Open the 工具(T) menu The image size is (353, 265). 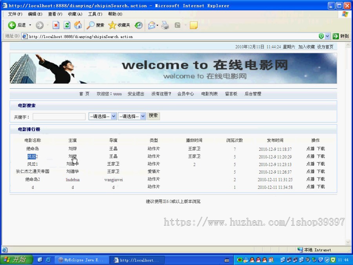click(95, 14)
